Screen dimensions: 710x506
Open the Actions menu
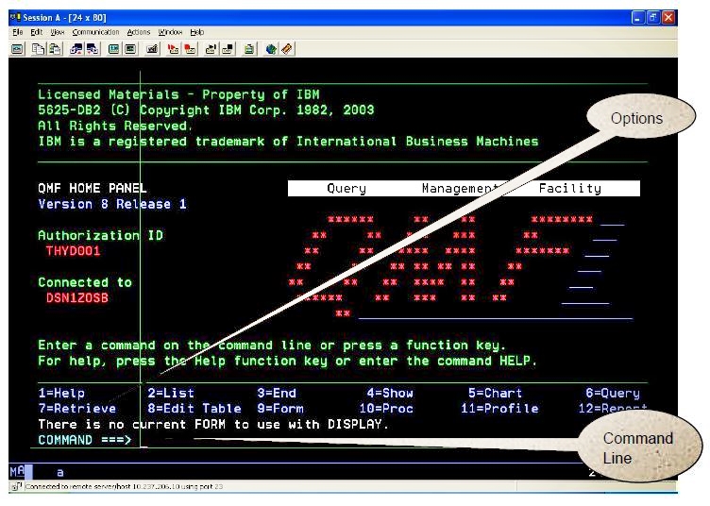tap(139, 32)
